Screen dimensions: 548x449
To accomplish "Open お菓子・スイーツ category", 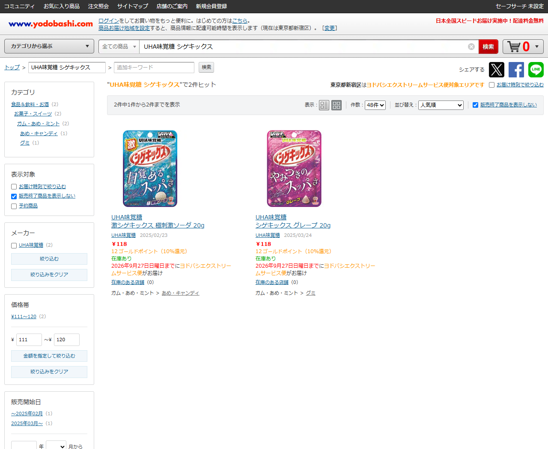I will (33, 114).
